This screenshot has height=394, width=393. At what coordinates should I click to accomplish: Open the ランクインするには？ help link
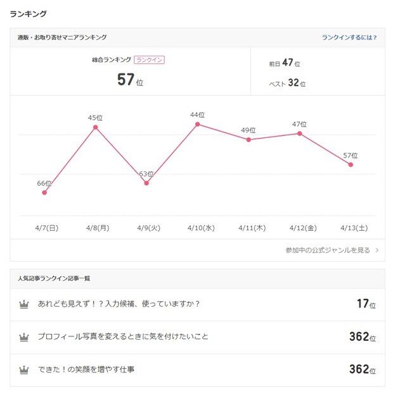point(349,37)
